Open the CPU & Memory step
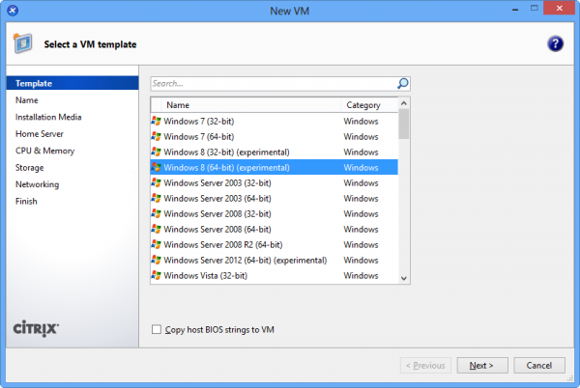The height and width of the screenshot is (388, 580). pyautogui.click(x=44, y=151)
